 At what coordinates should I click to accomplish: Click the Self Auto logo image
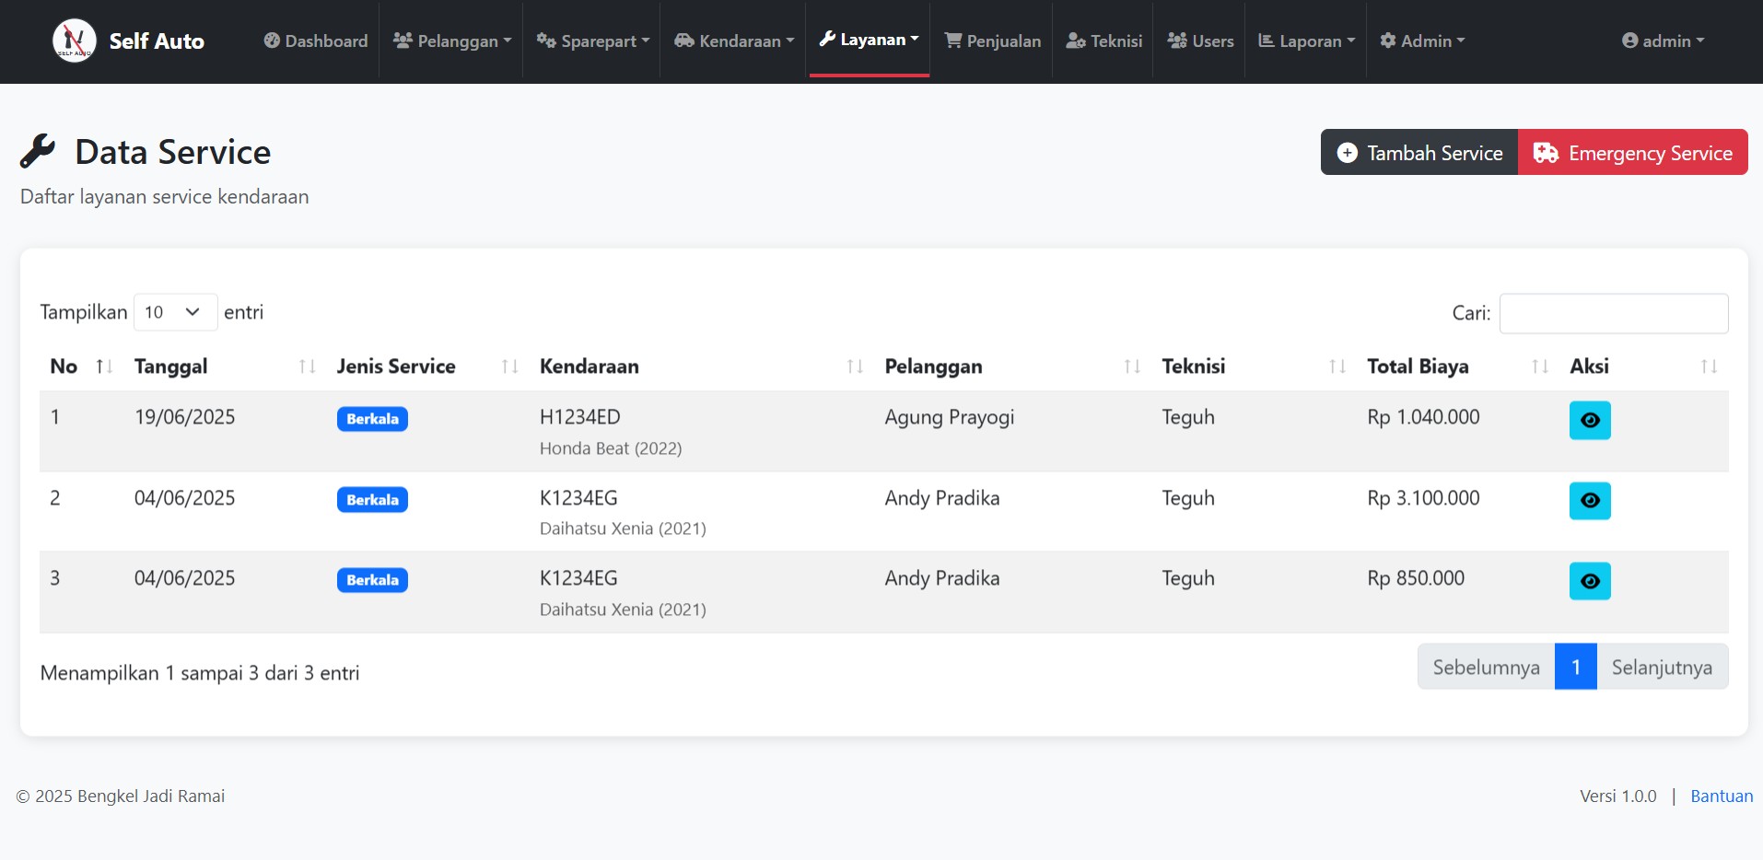pos(74,41)
